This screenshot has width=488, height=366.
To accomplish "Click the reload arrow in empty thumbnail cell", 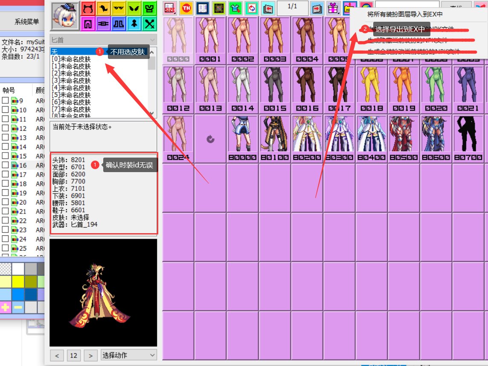I will pos(210,139).
